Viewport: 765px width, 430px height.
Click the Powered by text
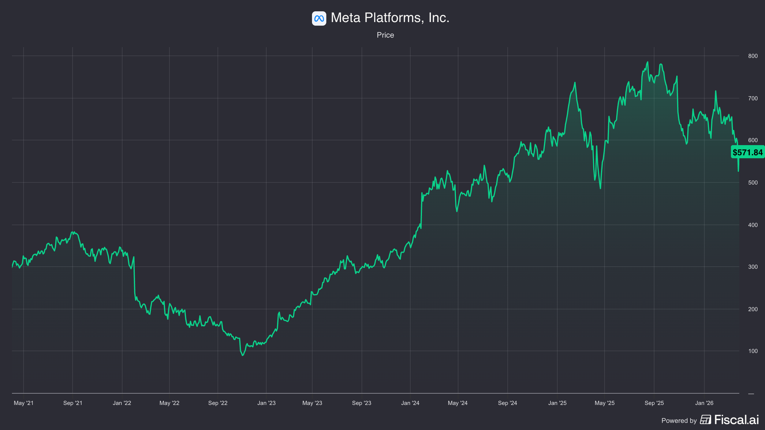[679, 421]
